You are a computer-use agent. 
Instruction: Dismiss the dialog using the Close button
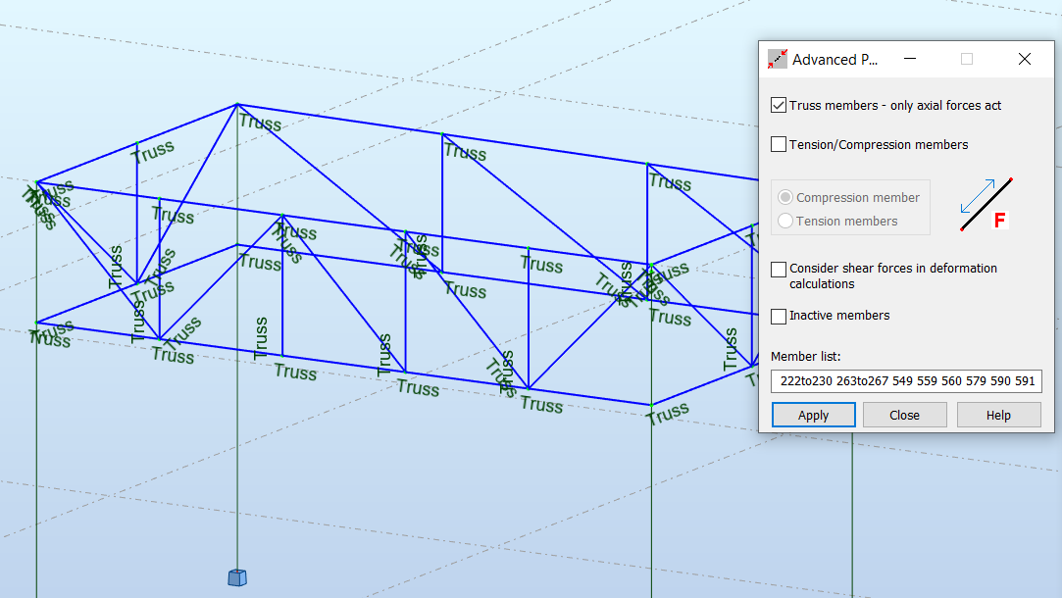pyautogui.click(x=904, y=414)
